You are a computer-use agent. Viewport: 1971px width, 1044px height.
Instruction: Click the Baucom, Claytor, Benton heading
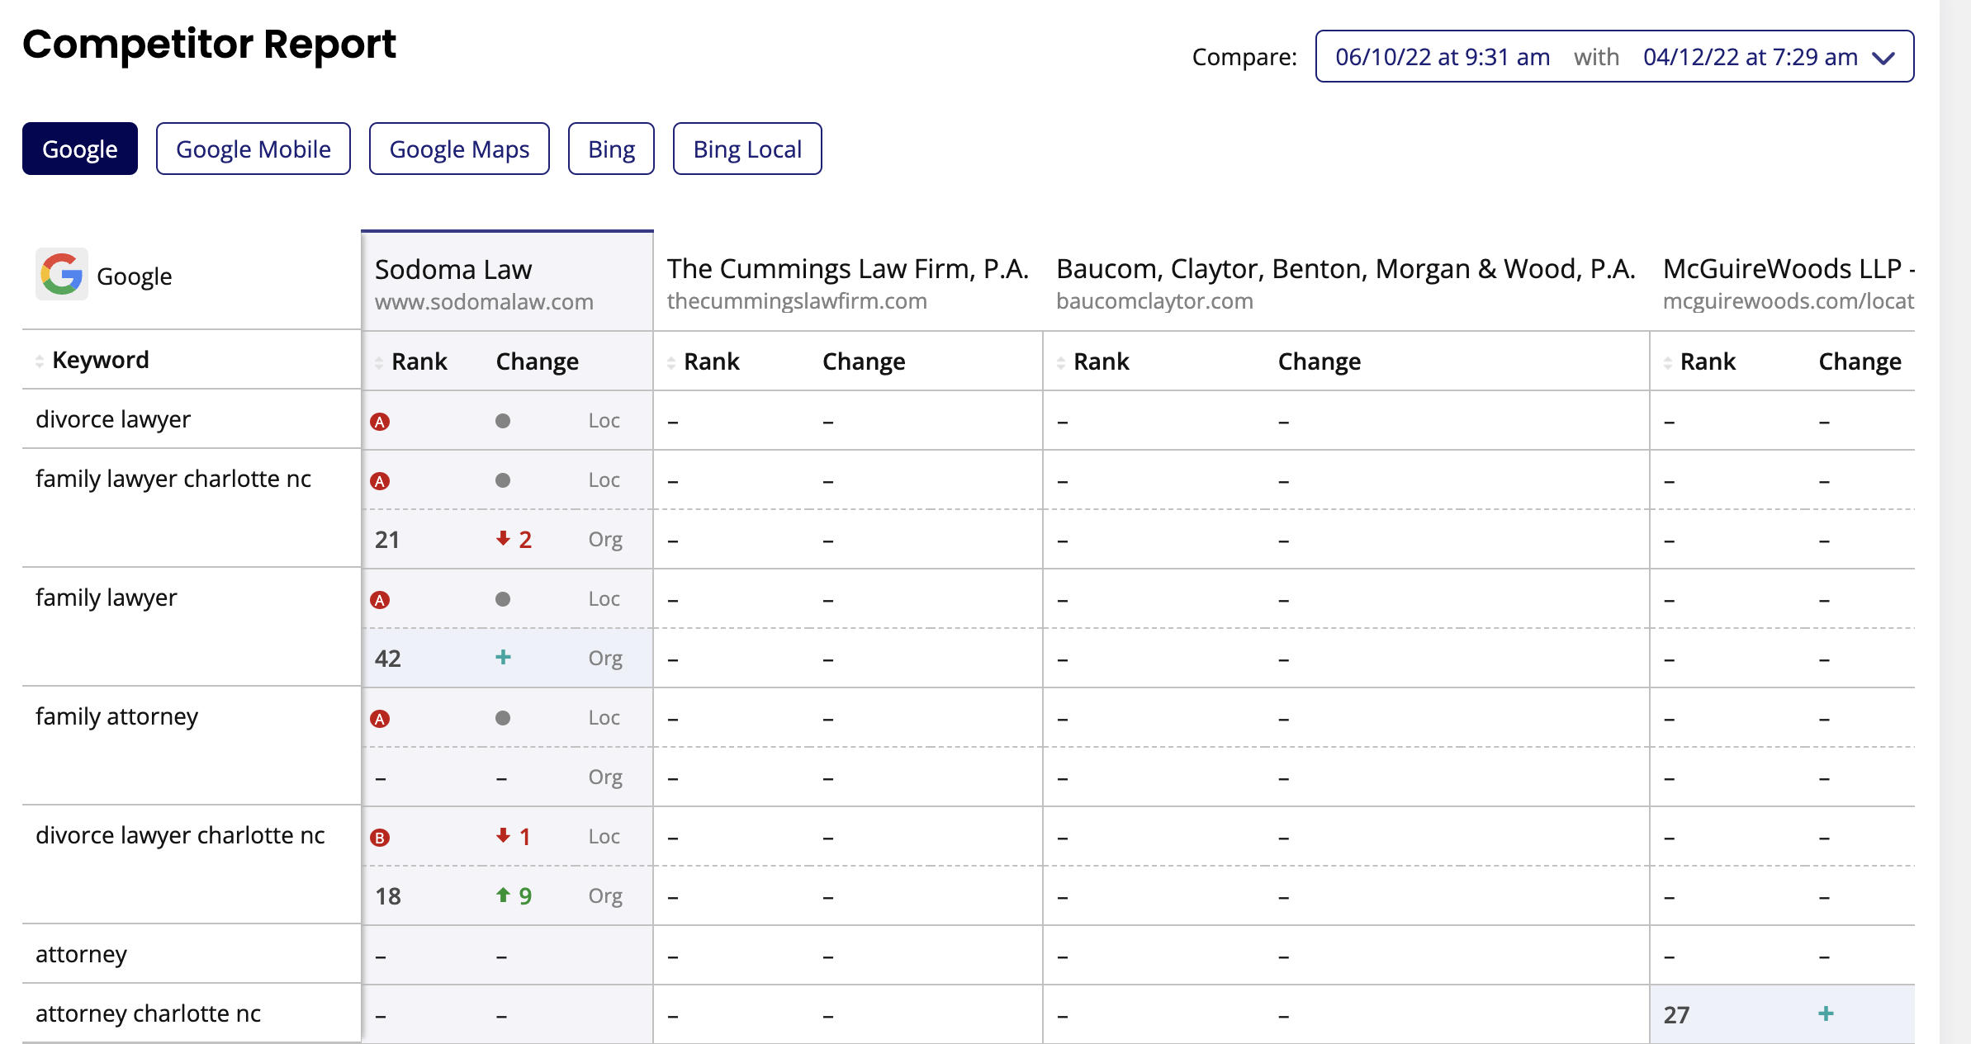tap(1346, 268)
